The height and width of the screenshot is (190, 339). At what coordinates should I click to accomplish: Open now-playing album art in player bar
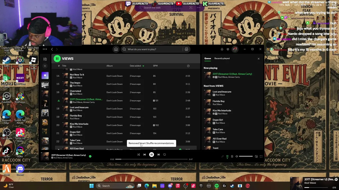tap(45, 156)
